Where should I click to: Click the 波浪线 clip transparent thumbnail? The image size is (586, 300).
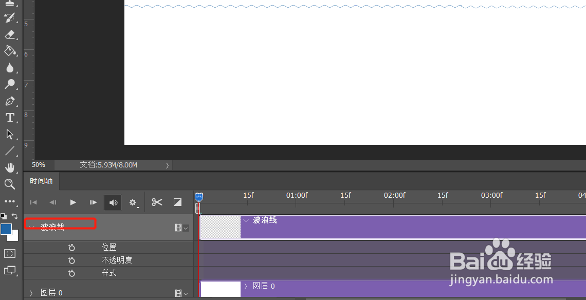pos(221,227)
